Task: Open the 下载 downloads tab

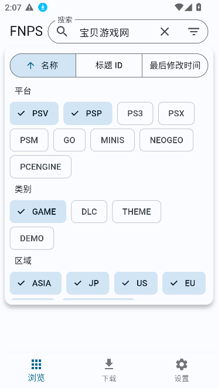Action: coord(109,370)
